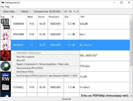Viewport: 133px width, 101px height.
Task: Click the 1.2 MB size cell
Action: [x=72, y=87]
